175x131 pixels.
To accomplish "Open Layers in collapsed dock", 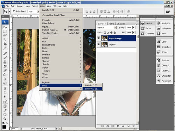I will pyautogui.click(x=148, y=23).
